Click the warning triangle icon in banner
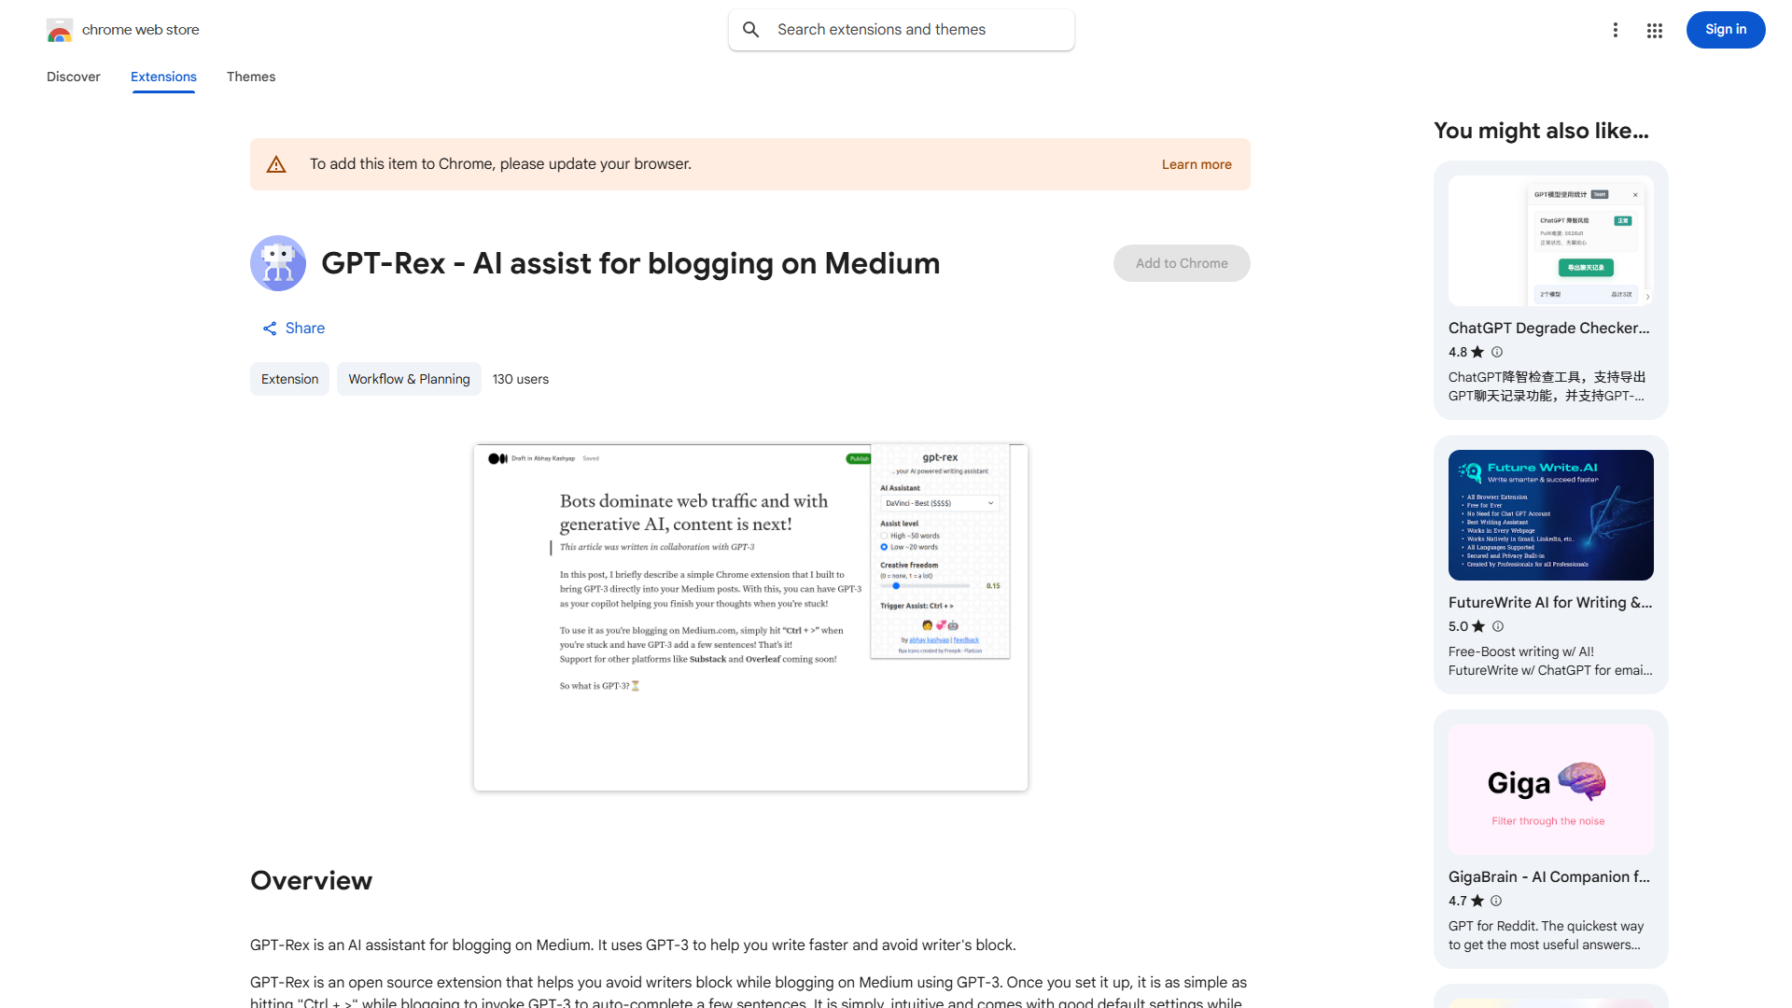Image resolution: width=1792 pixels, height=1008 pixels. [x=276, y=164]
